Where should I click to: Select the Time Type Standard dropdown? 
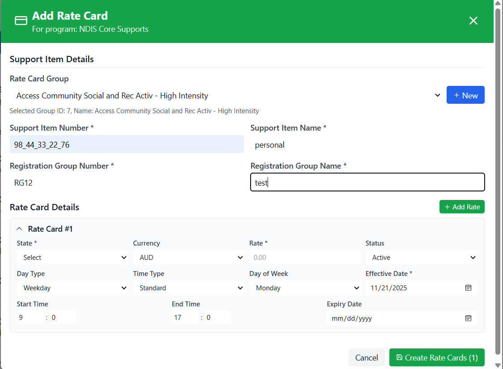coord(188,288)
